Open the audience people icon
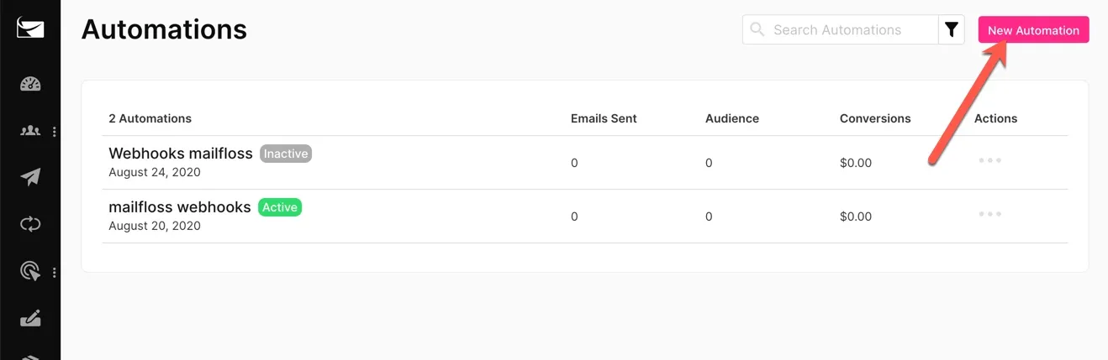Screen dimensions: 1108x360 point(30,131)
